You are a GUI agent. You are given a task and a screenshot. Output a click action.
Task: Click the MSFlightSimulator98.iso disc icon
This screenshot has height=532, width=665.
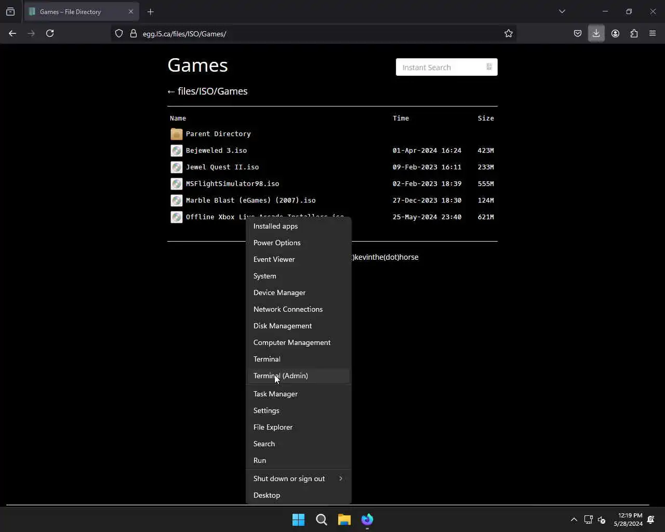pyautogui.click(x=177, y=184)
